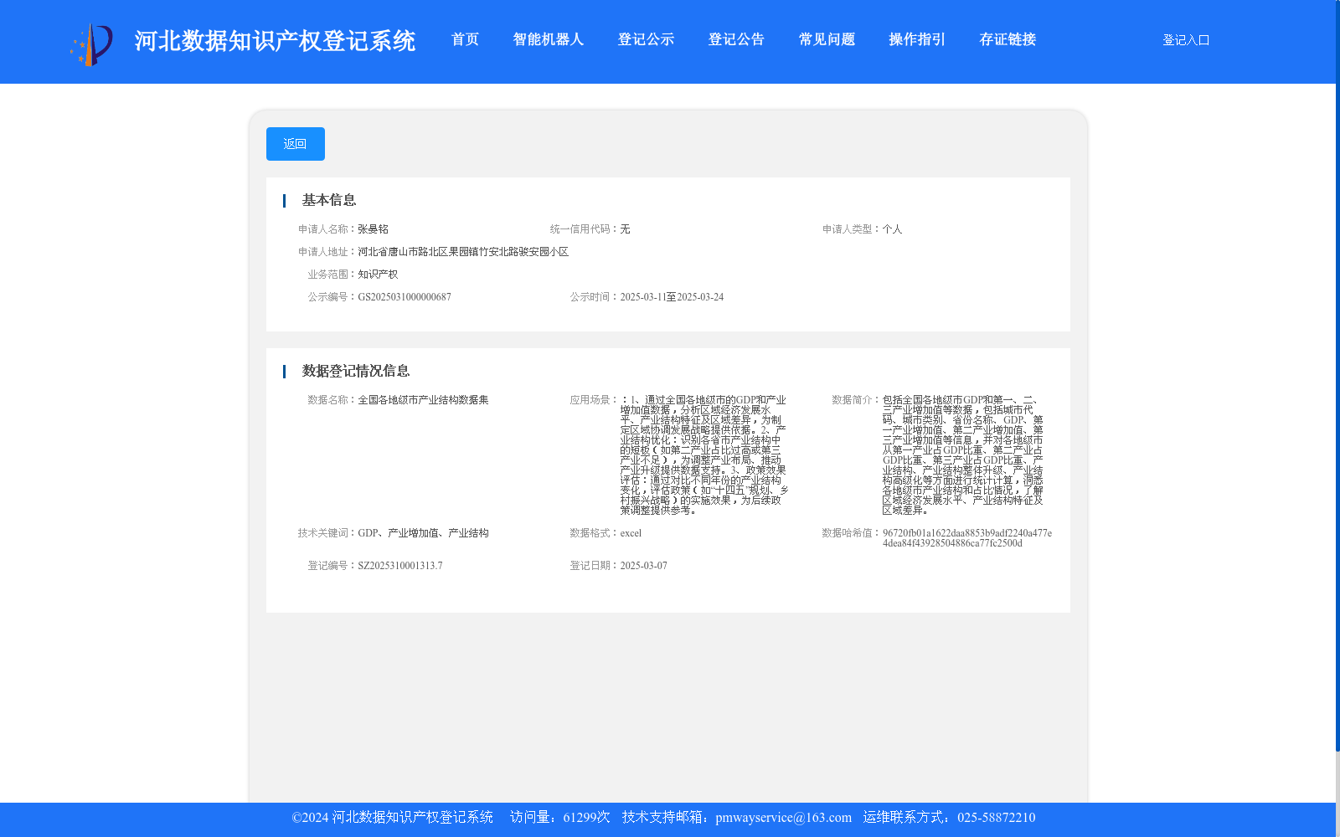Screen dimensions: 1340x837
Task: Select the 数据哈希值 hash value text
Action: point(967,537)
